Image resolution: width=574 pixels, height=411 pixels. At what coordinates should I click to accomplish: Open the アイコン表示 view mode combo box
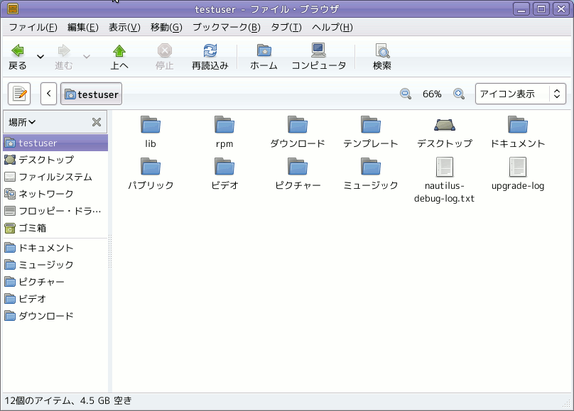coord(521,94)
